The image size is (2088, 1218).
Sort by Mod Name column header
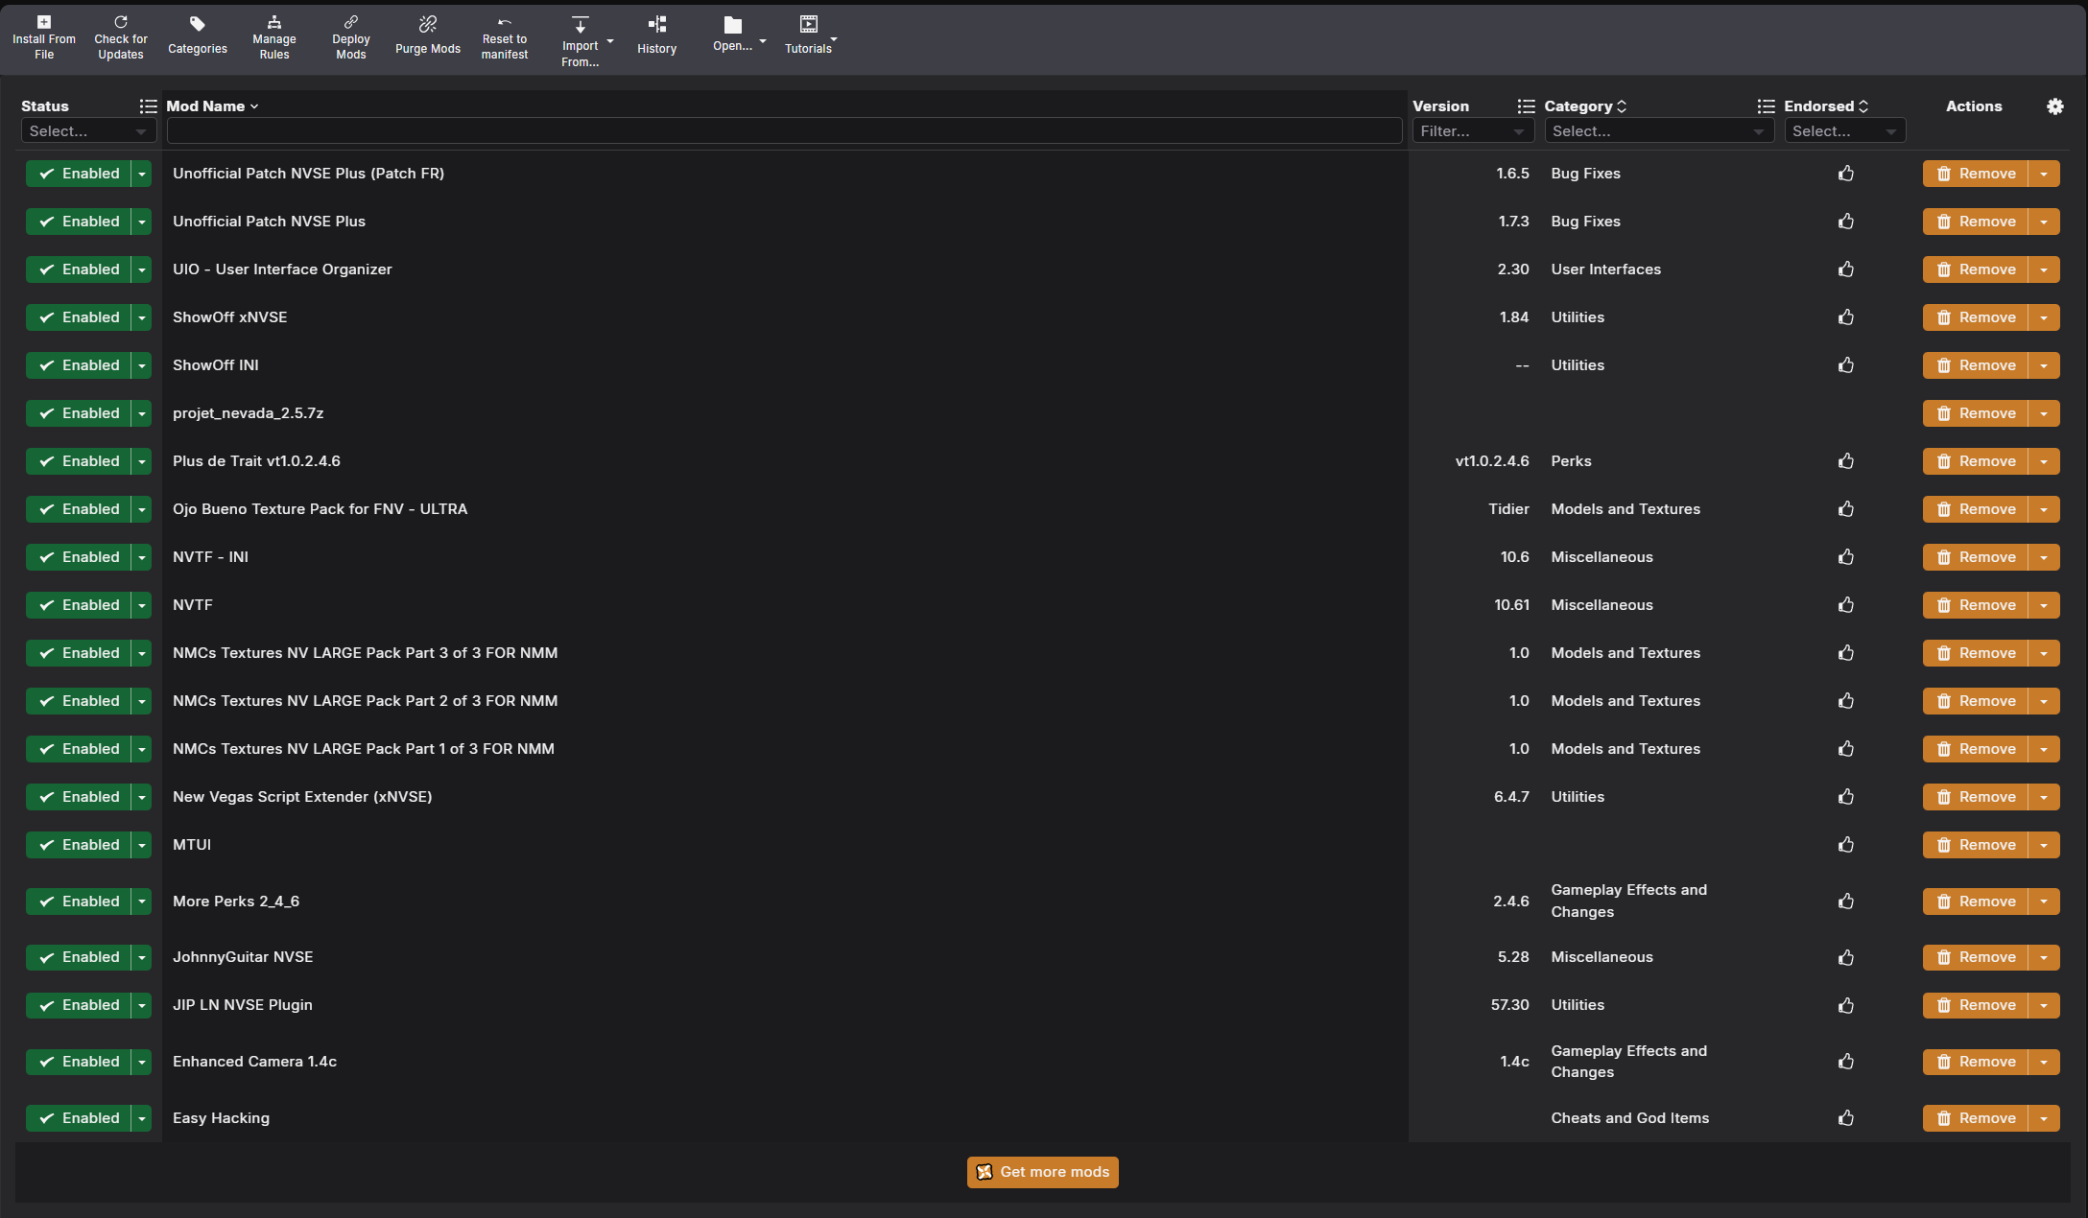212,106
